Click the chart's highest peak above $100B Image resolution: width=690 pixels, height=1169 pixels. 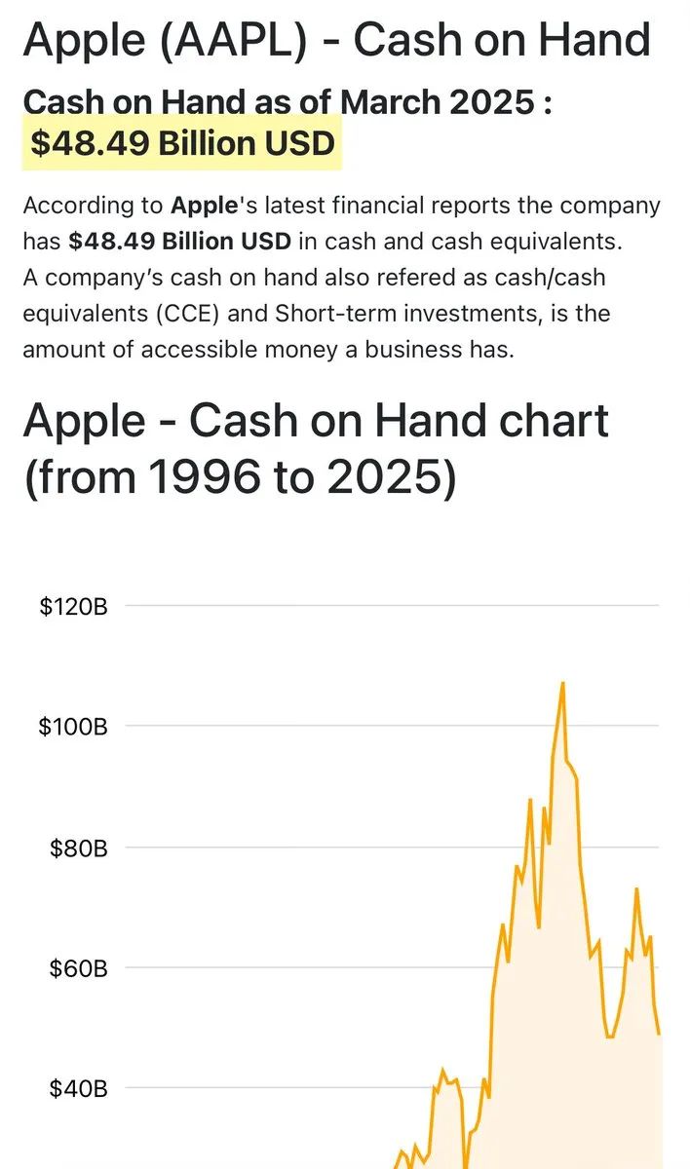point(562,684)
